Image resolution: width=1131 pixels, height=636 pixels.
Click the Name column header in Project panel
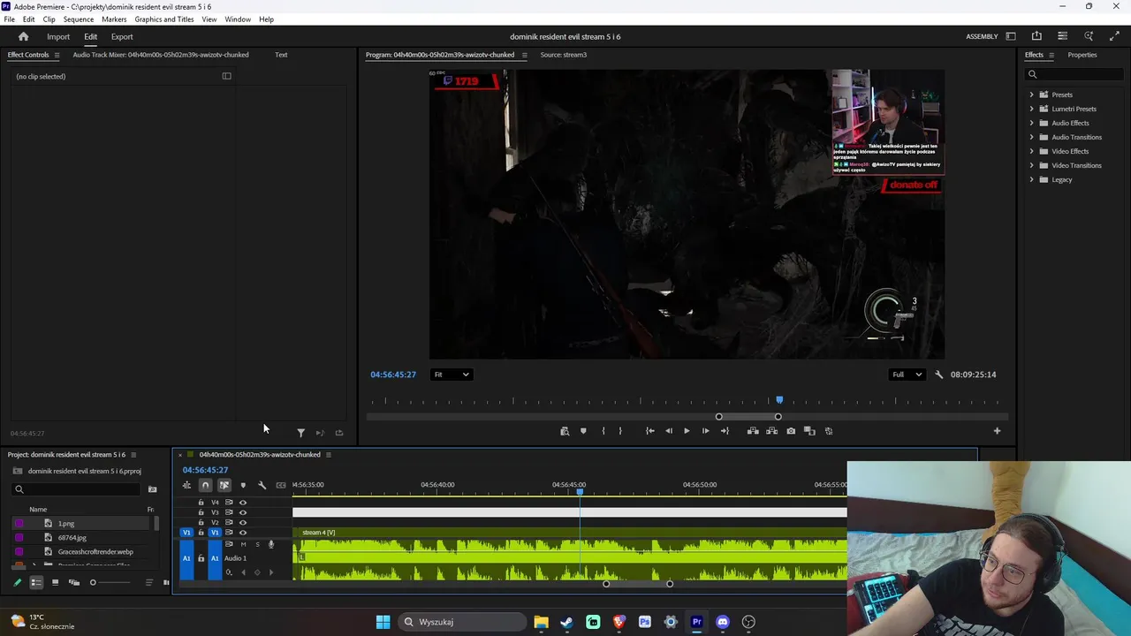point(38,510)
